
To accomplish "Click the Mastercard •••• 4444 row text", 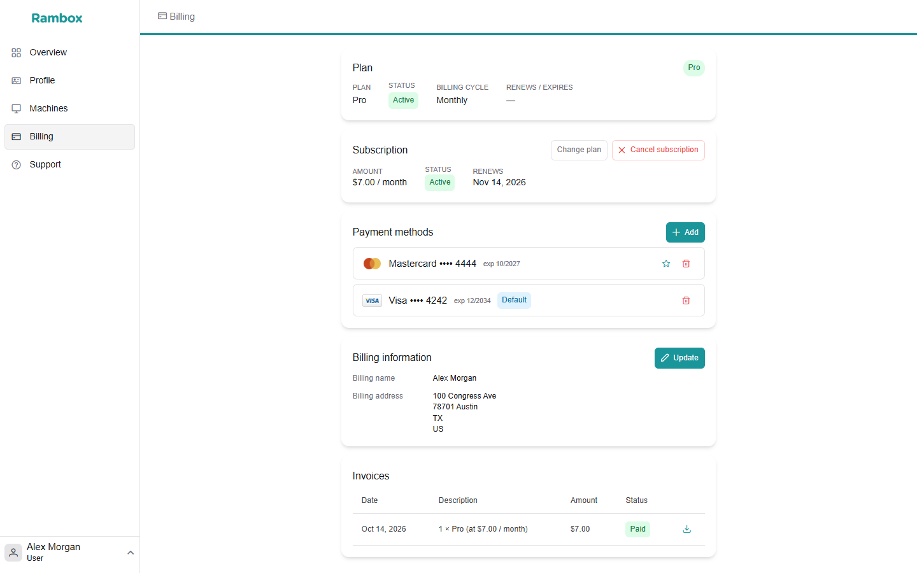I will point(432,264).
